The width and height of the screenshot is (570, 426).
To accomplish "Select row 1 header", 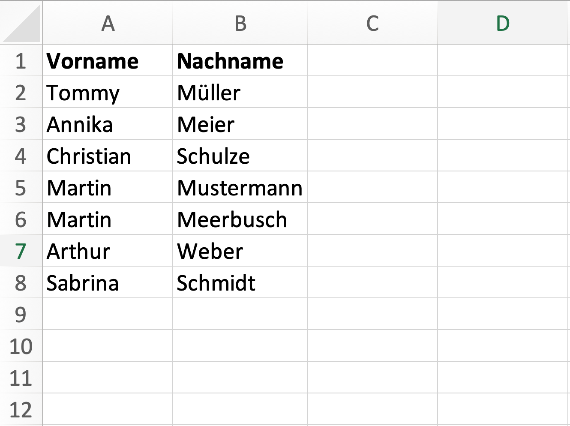I will pos(21,61).
